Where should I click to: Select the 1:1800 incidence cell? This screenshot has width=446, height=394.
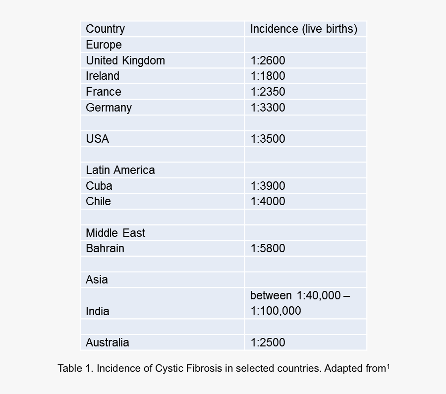pyautogui.click(x=268, y=76)
